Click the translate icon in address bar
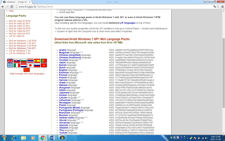Screen dimensions: 225x141 (x=215, y=7)
